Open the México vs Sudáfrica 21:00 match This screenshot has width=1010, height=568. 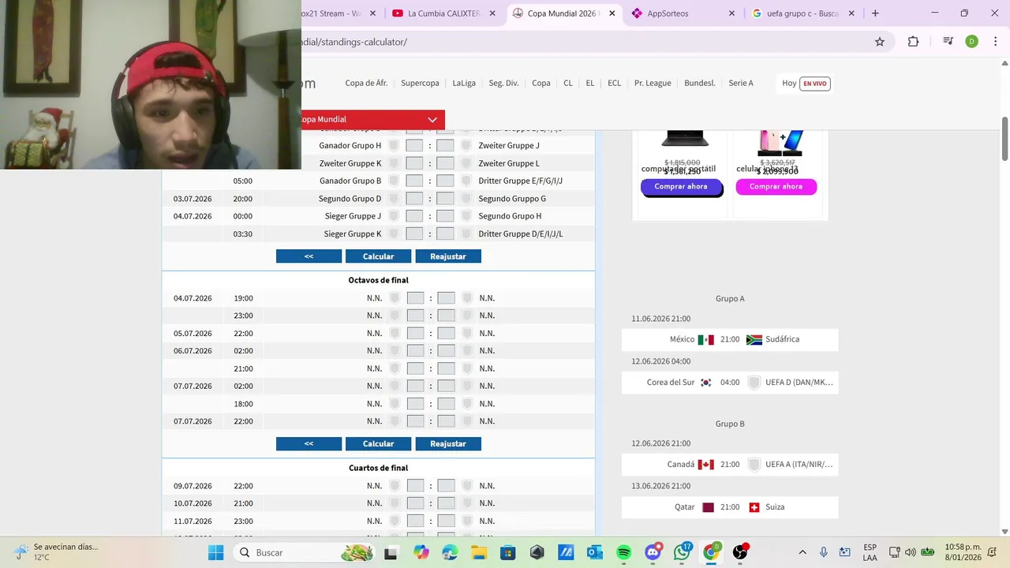pos(730,339)
